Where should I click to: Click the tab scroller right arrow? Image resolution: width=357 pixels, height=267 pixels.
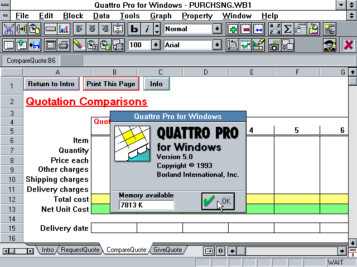[x=30, y=251]
